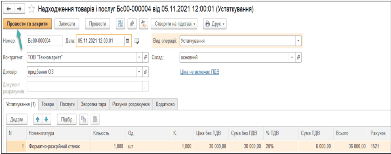391x154 pixels.
Task: Click the Провести та закрити button
Action: [27, 24]
